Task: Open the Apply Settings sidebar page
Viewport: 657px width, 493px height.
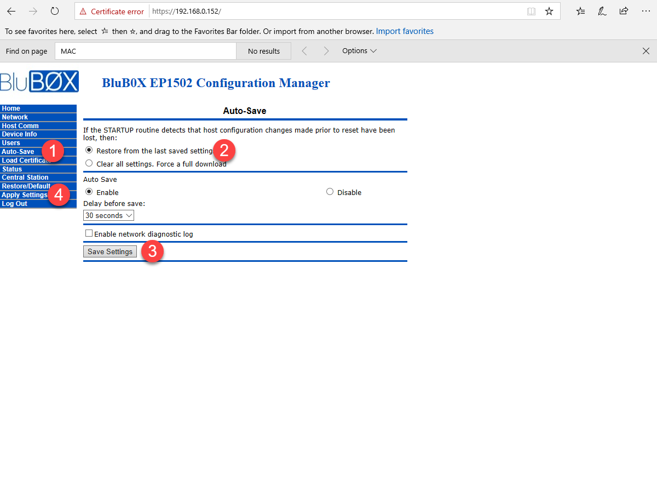Action: coord(24,194)
